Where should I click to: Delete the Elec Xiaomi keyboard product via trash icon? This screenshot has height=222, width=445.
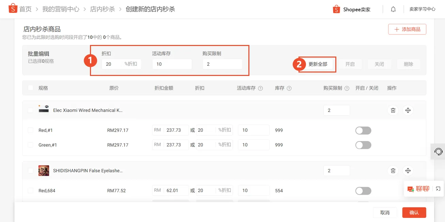click(x=393, y=110)
